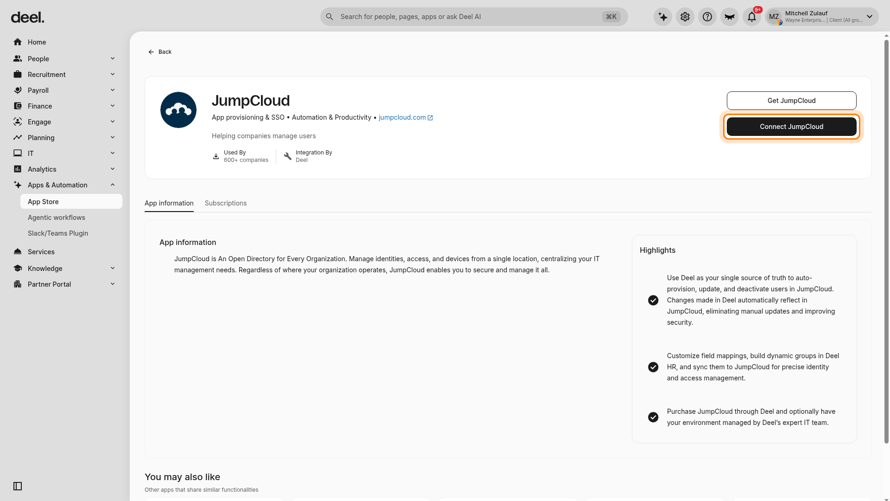This screenshot has height=501, width=890.
Task: Open Deel AI sparkle icon in header
Action: (663, 17)
